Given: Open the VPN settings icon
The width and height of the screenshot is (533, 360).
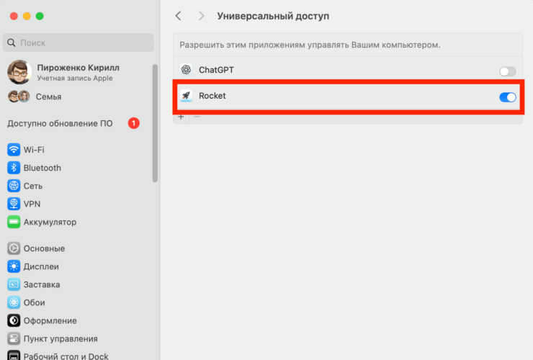Looking at the screenshot, I should [x=14, y=204].
